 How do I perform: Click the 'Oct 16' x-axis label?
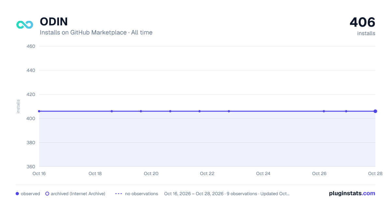pyautogui.click(x=39, y=173)
